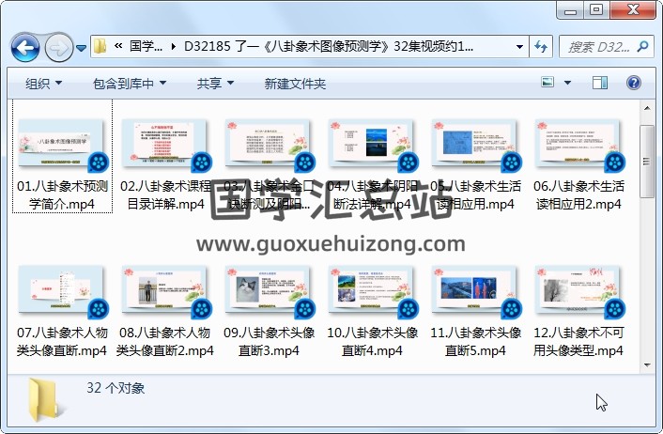Click the 新建文件夹 button
Image resolution: width=663 pixels, height=434 pixels.
295,84
